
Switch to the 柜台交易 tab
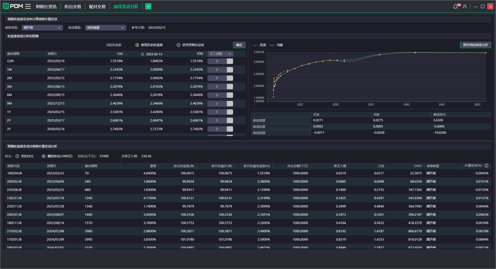tap(73, 7)
